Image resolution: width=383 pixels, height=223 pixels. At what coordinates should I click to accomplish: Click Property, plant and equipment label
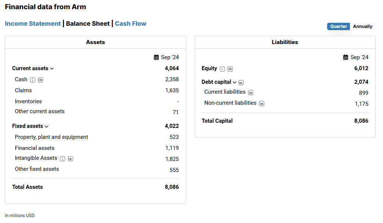(x=51, y=137)
